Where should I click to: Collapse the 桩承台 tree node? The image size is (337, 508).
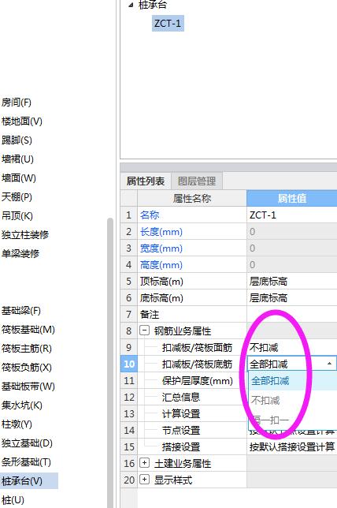tap(131, 5)
